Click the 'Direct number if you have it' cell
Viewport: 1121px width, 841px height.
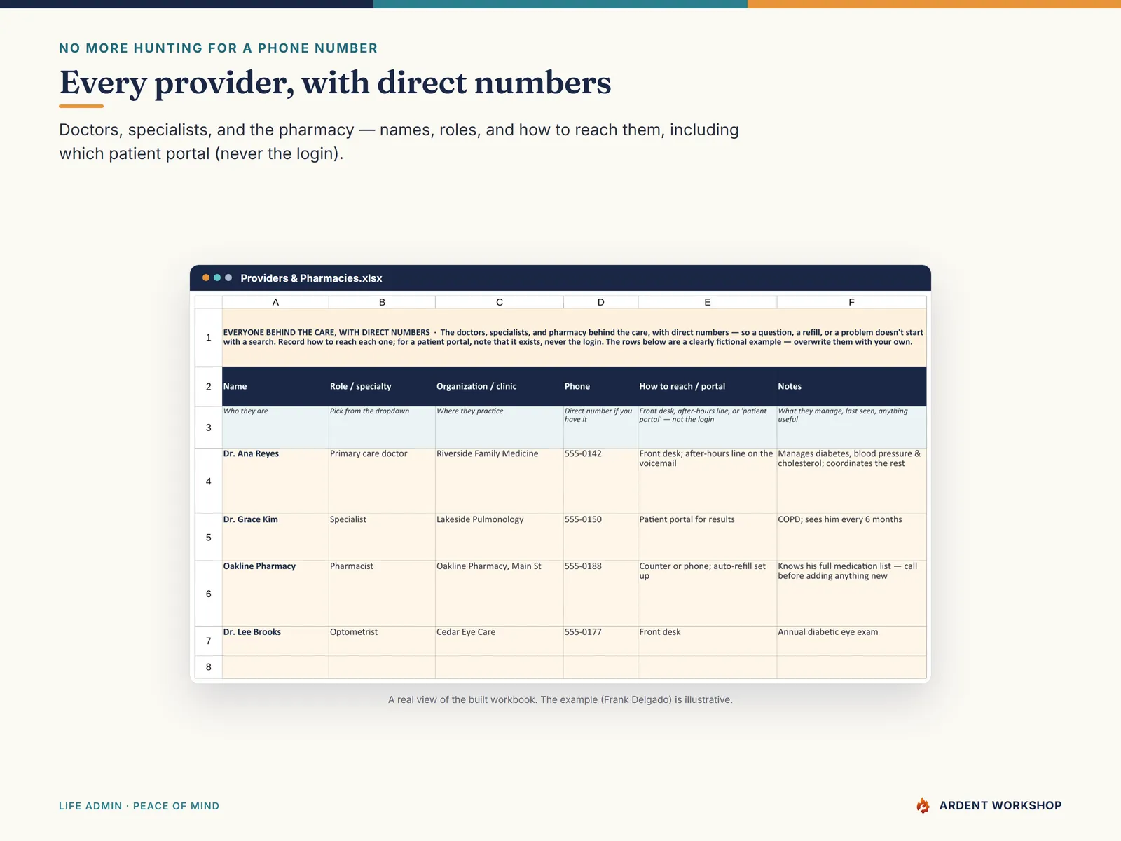tap(600, 428)
